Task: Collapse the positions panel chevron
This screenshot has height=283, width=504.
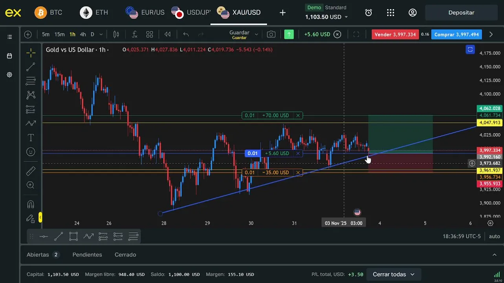Action: [x=495, y=255]
